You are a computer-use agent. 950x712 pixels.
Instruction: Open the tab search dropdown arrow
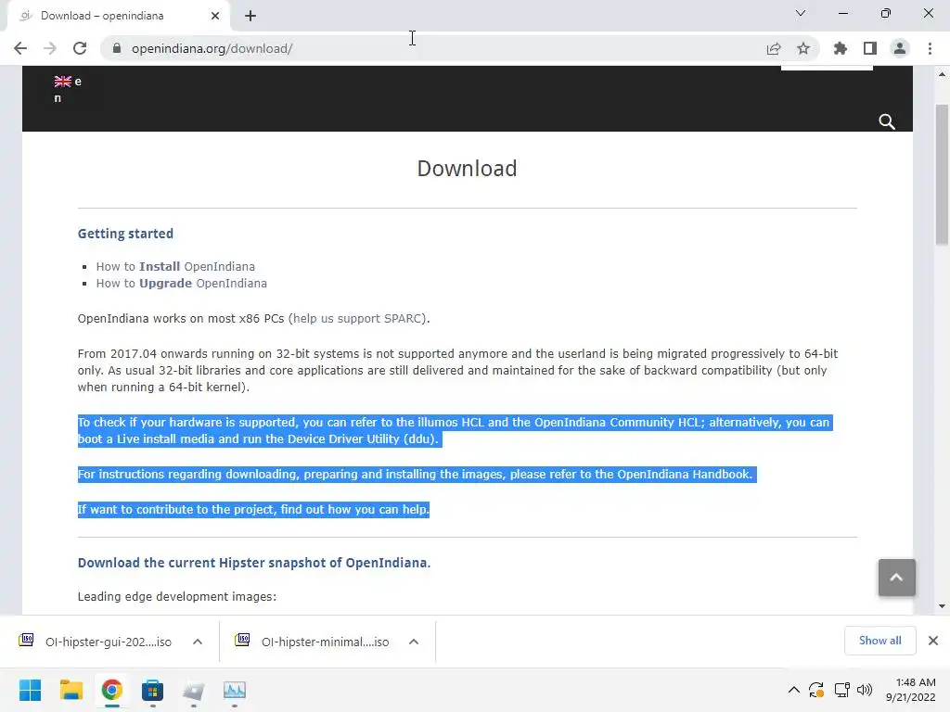801,13
